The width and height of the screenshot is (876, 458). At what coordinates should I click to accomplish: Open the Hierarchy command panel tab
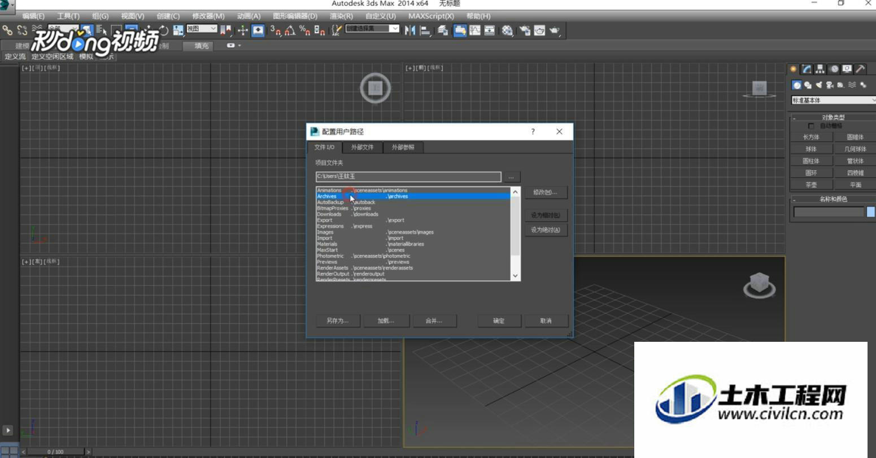tap(820, 69)
